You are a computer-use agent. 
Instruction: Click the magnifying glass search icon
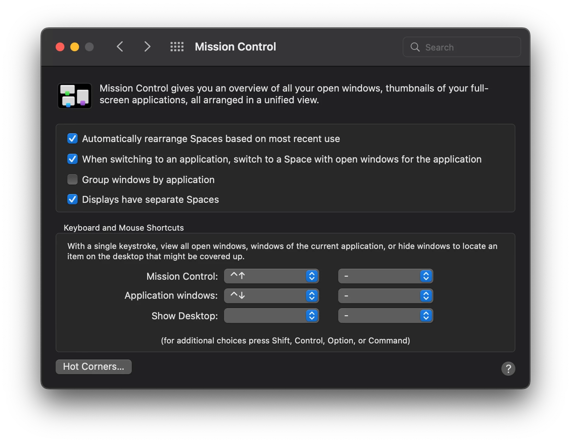pos(415,47)
